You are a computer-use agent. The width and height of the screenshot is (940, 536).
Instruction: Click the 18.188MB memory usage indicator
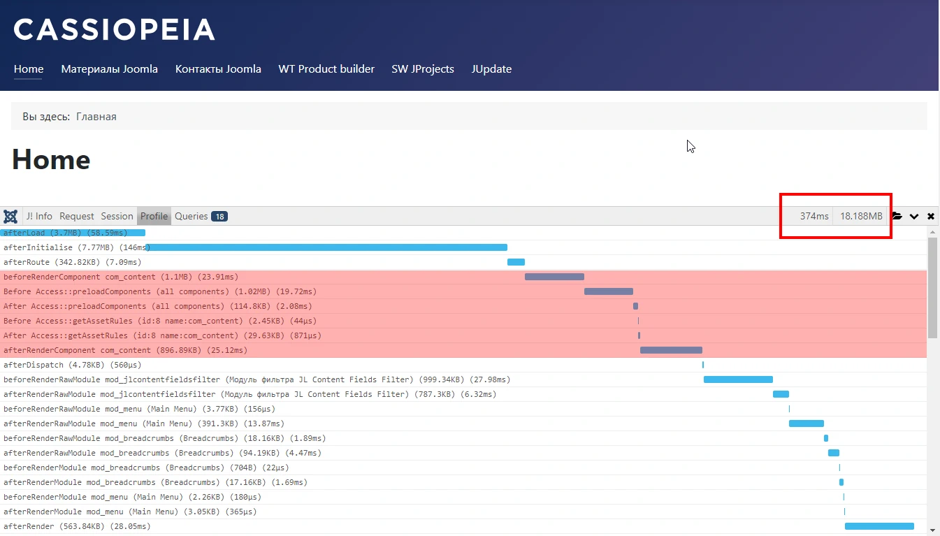tap(861, 216)
